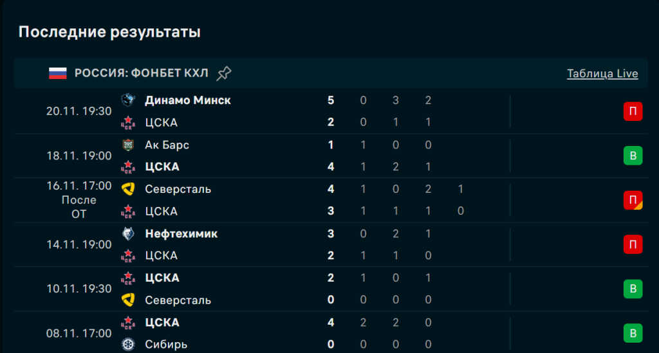The height and width of the screenshot is (353, 659).
Task: Click the Динамо Минск team logo
Action: [129, 100]
